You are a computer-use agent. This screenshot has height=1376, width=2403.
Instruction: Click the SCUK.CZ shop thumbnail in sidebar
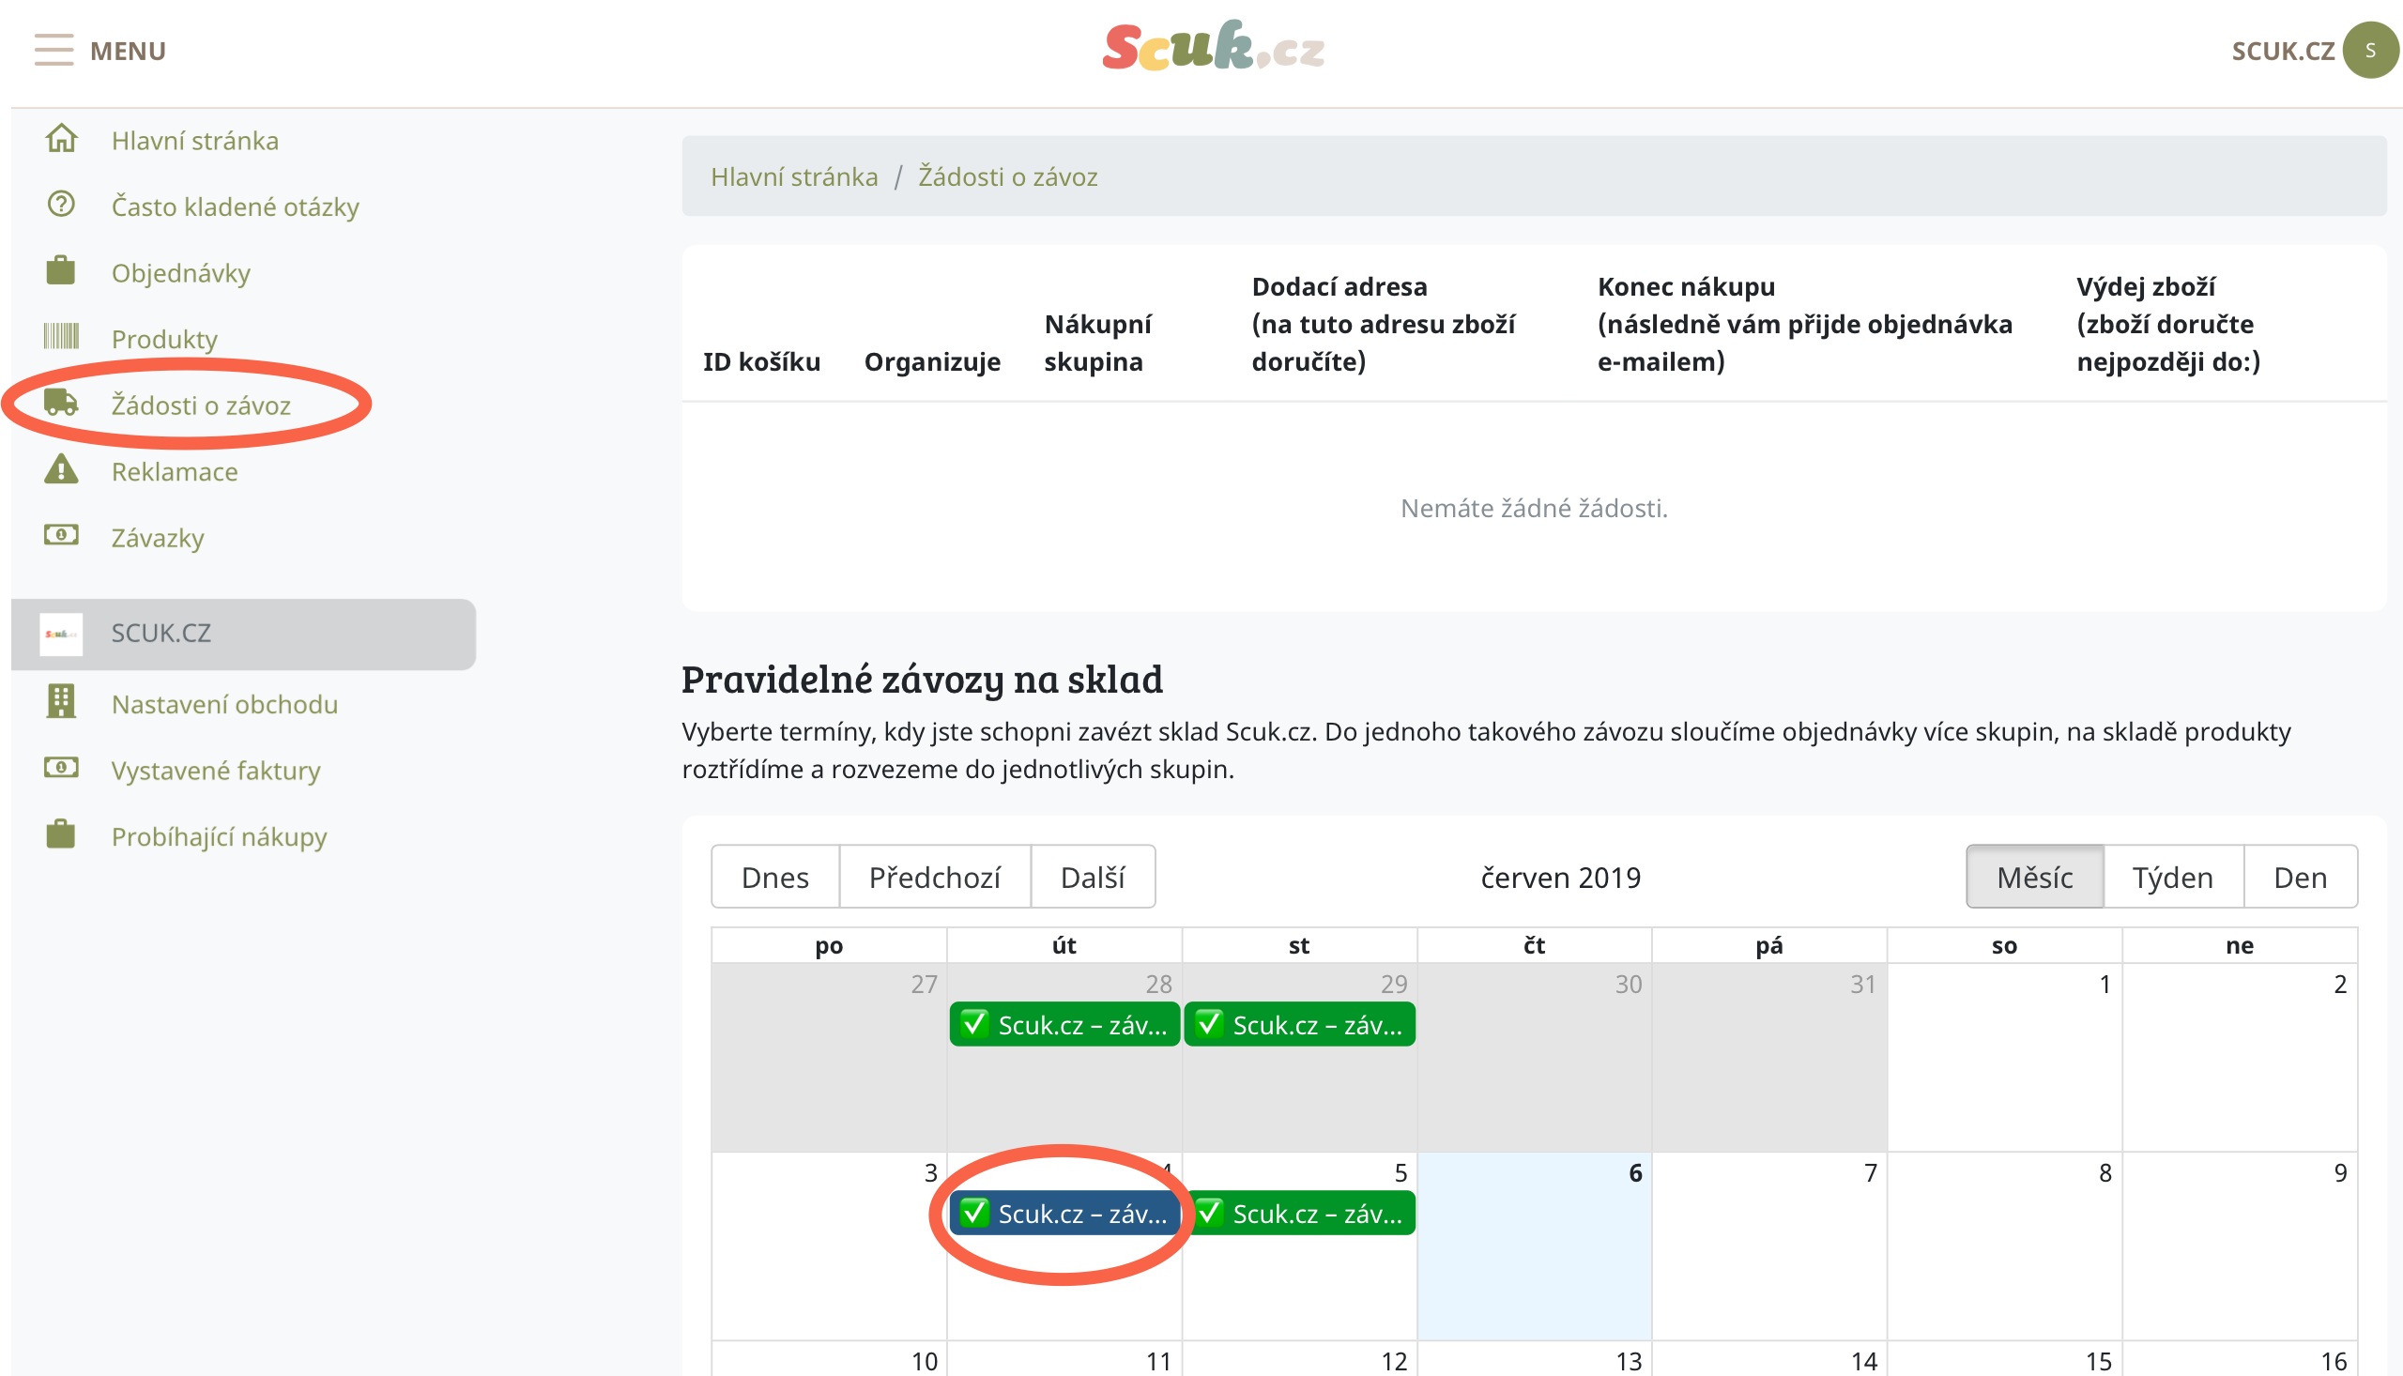point(61,634)
